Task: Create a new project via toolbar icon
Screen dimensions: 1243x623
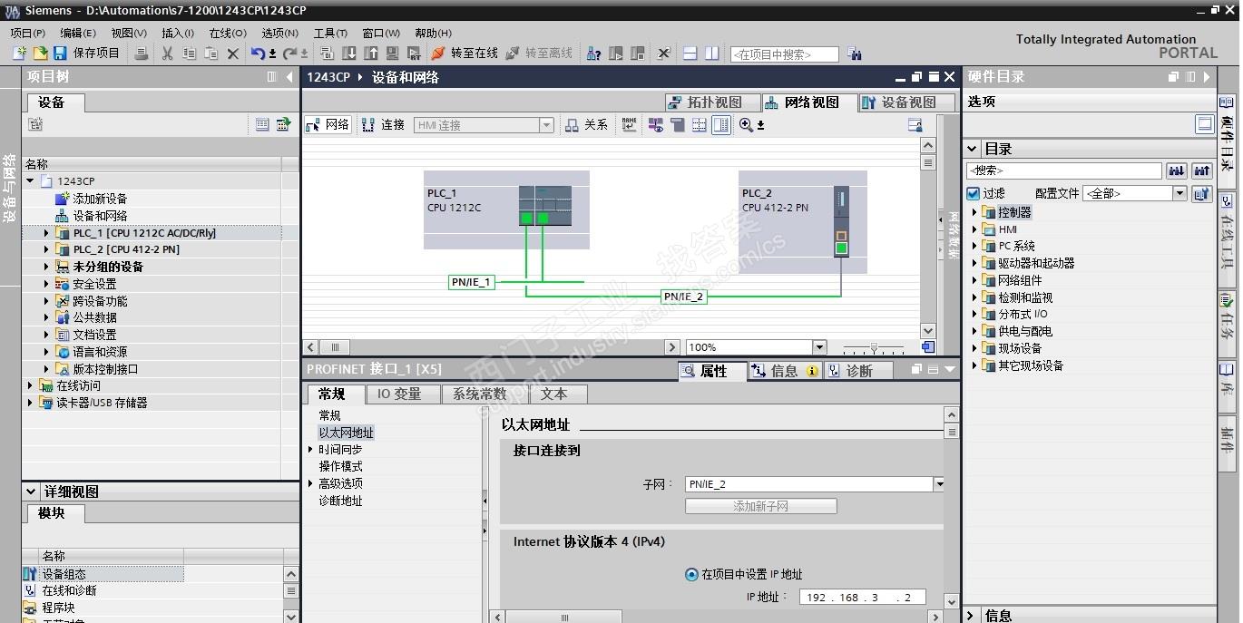Action: (x=19, y=54)
